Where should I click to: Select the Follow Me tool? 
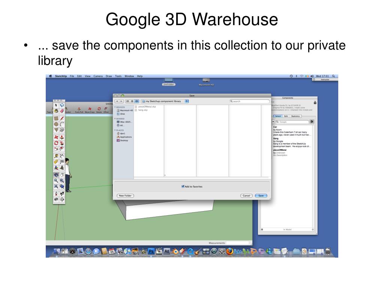click(62, 143)
